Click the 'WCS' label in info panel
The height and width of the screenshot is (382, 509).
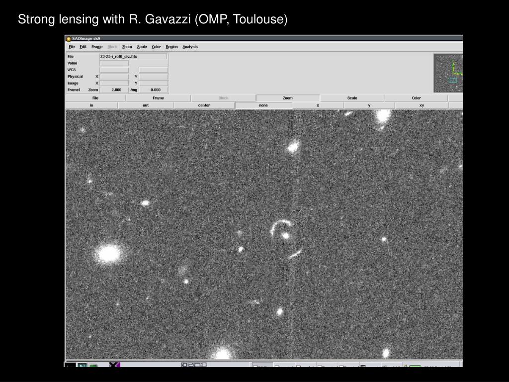72,70
